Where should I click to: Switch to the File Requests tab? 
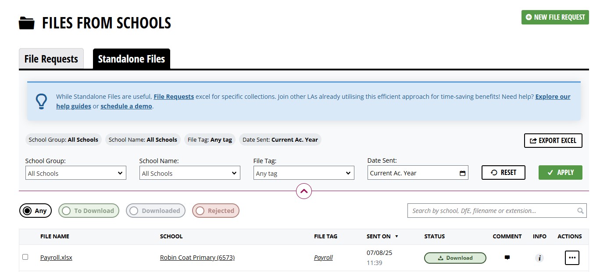click(51, 59)
